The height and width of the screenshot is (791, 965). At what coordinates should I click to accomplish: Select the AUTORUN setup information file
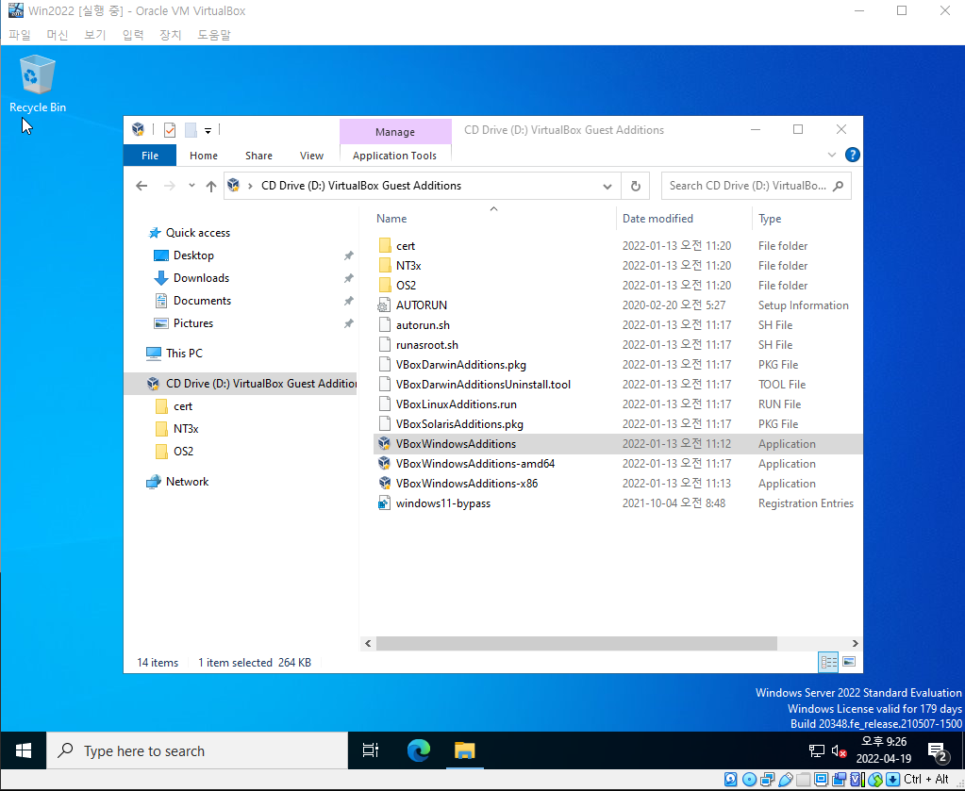(421, 305)
